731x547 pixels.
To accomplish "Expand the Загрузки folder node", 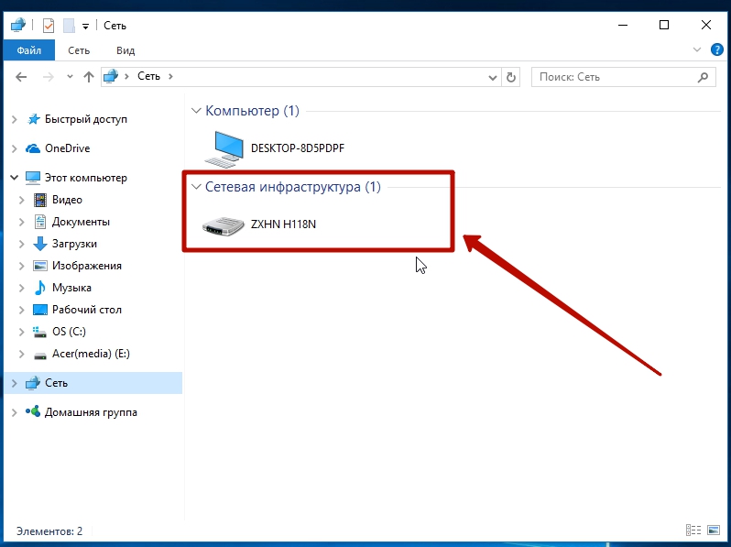I will (21, 244).
